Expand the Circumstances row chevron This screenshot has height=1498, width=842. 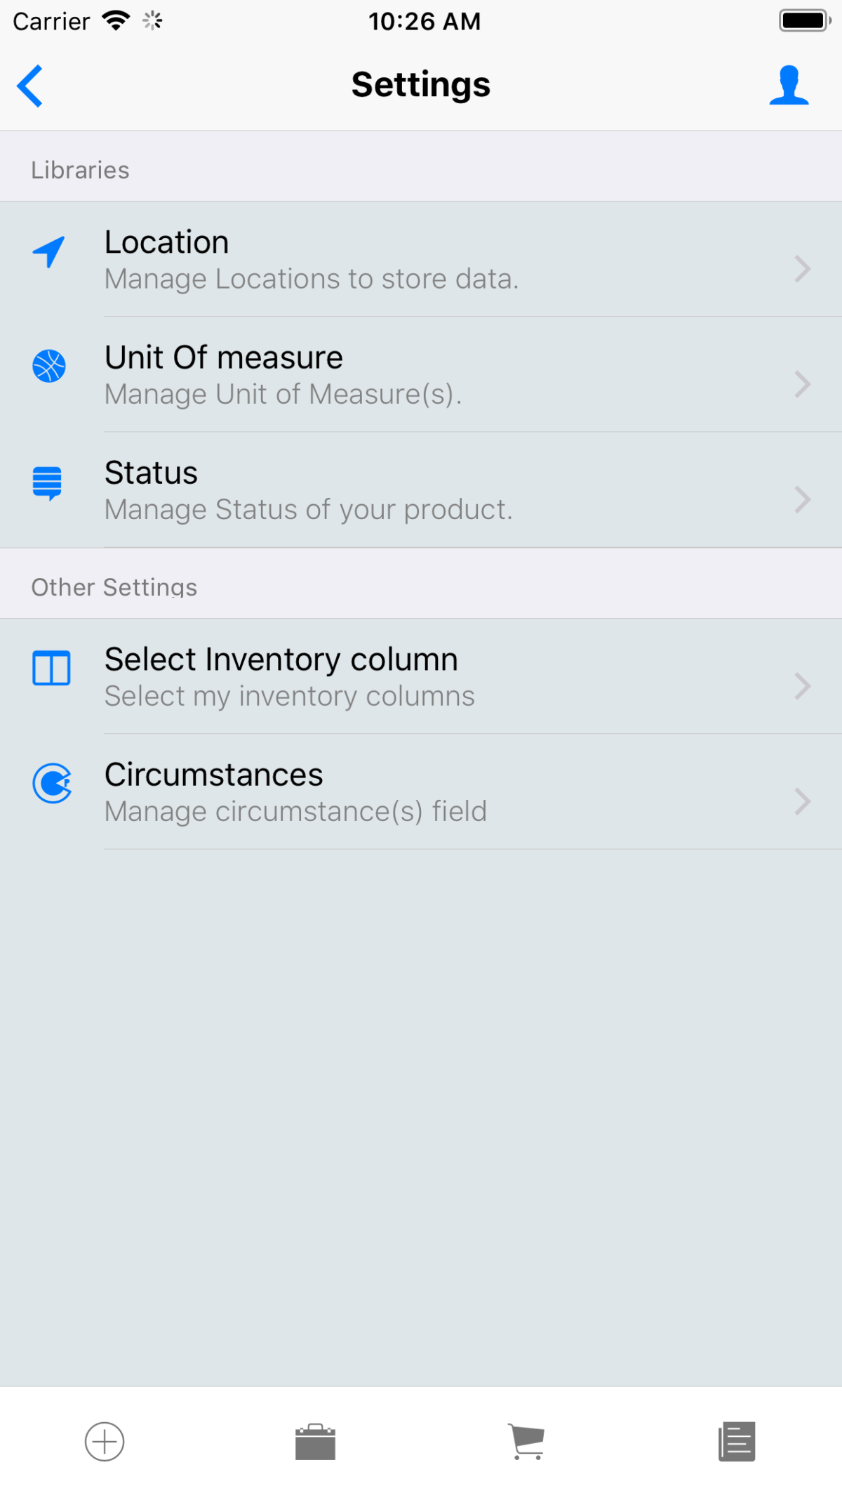(x=802, y=801)
